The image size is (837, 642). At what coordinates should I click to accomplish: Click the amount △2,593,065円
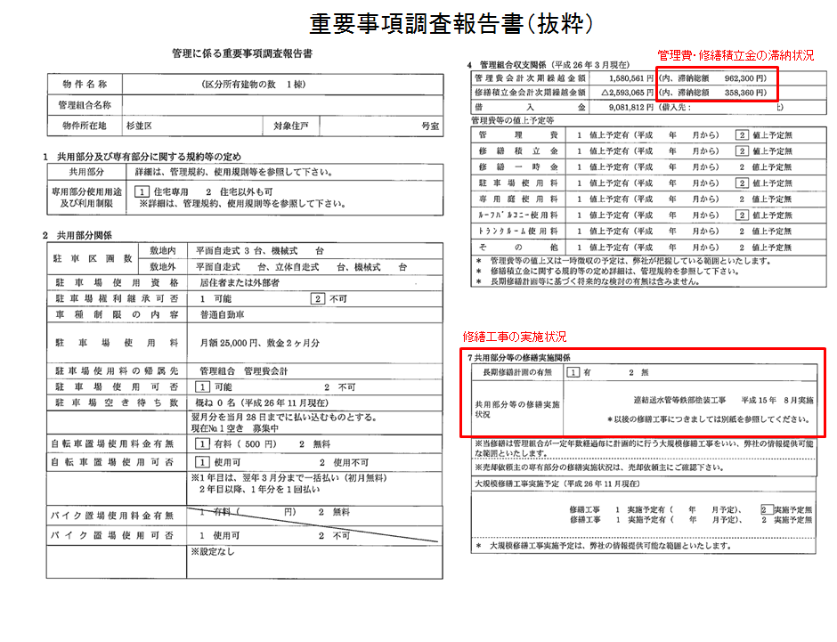(x=627, y=93)
